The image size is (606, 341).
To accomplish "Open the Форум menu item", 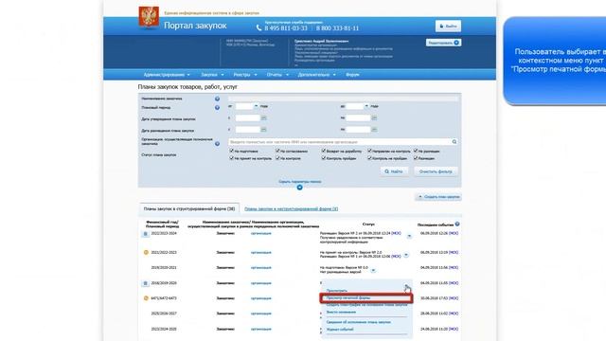I will pyautogui.click(x=352, y=75).
